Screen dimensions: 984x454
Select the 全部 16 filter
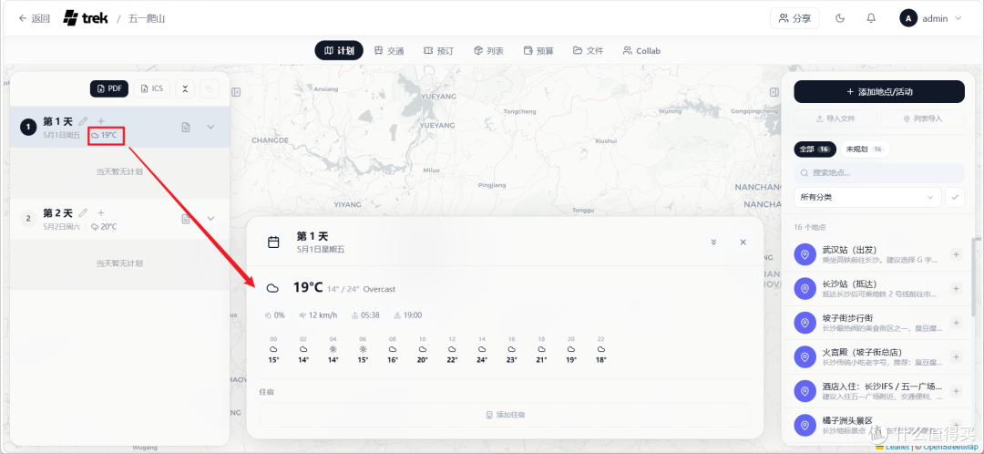[x=815, y=150]
